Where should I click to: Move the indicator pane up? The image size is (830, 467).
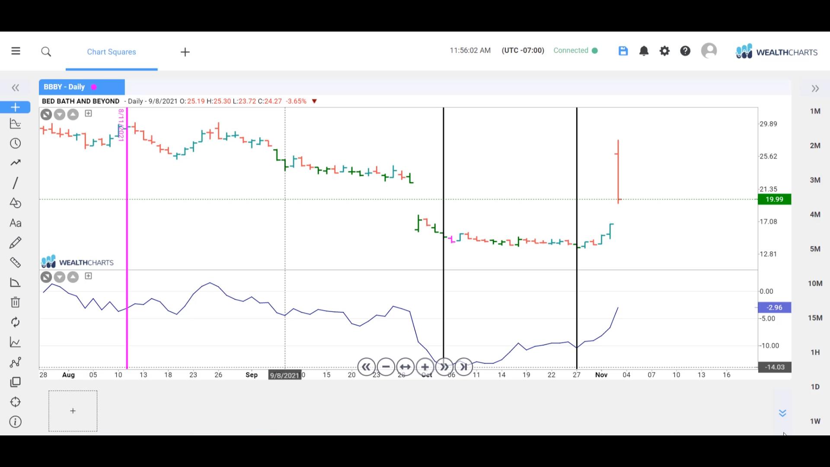[73, 277]
